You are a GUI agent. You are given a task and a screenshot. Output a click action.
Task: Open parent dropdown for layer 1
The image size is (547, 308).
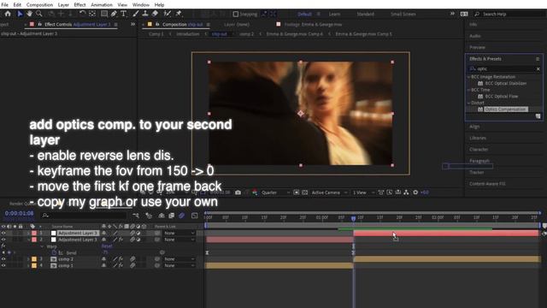[x=179, y=233]
